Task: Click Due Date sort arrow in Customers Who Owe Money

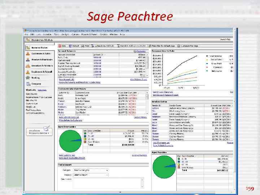Action: coord(138,93)
